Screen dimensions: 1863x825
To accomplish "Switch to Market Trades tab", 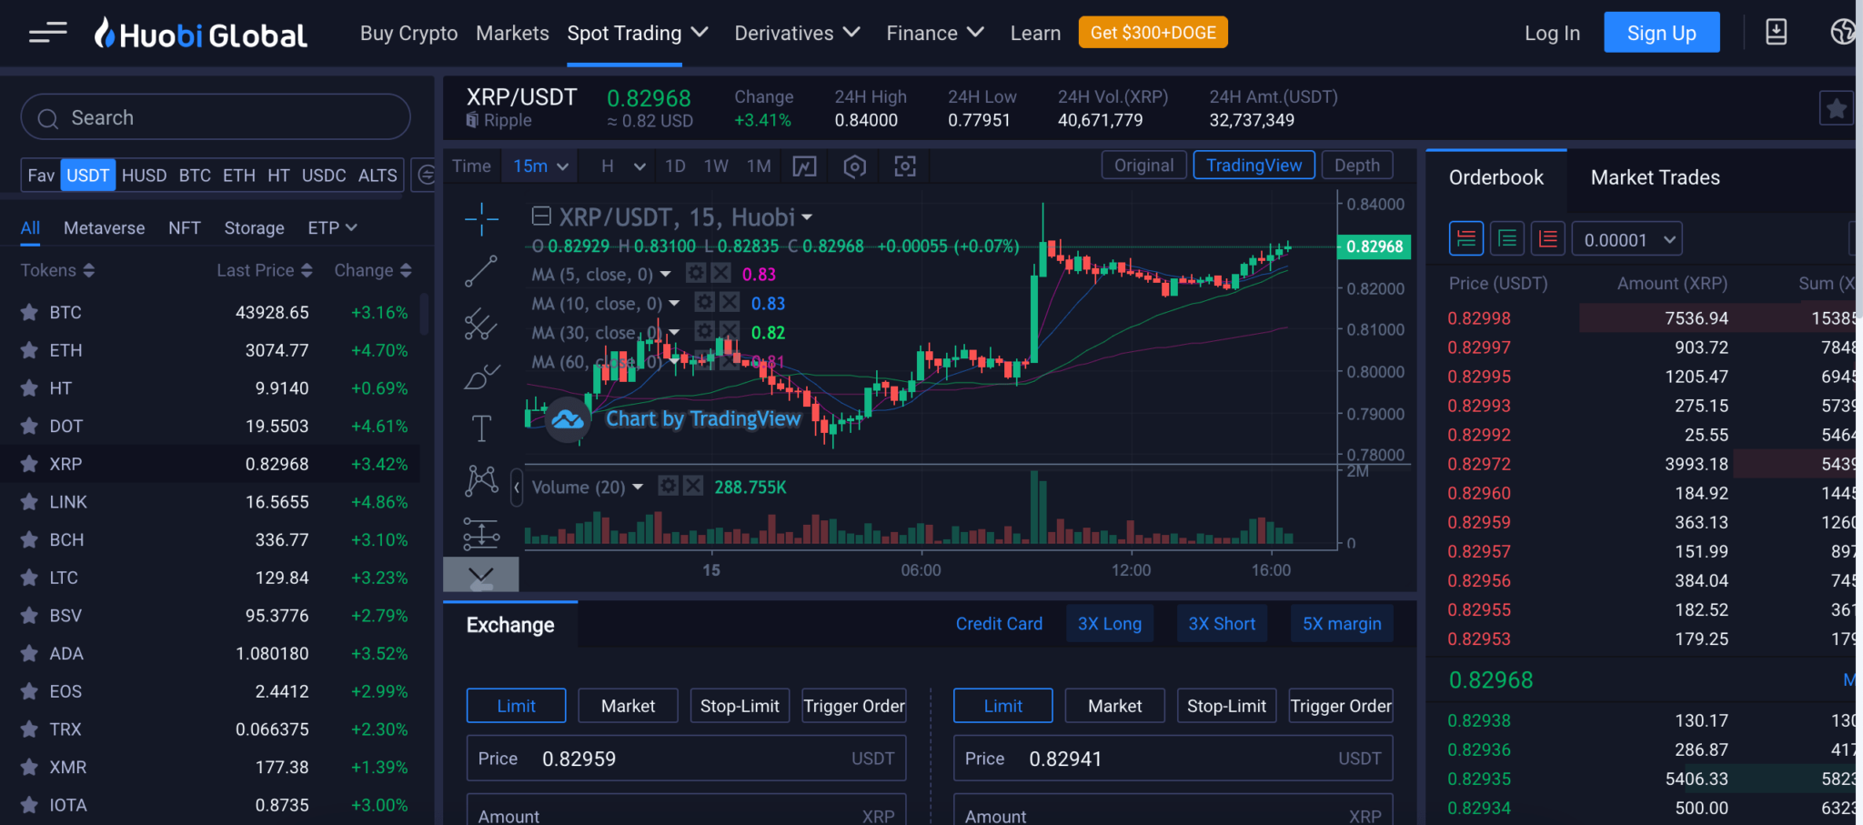I will tap(1655, 178).
